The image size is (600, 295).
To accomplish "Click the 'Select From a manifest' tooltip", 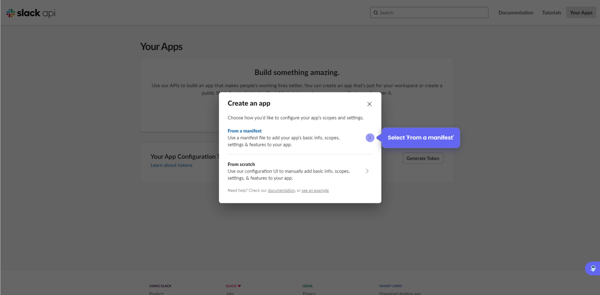I will [x=420, y=138].
